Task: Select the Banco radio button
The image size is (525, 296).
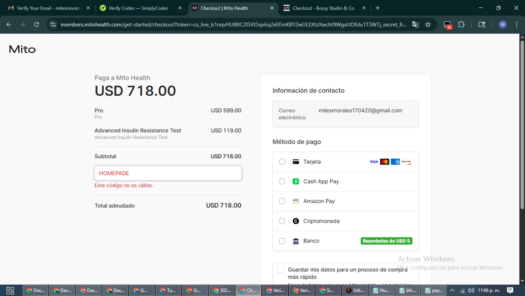Action: 282,241
